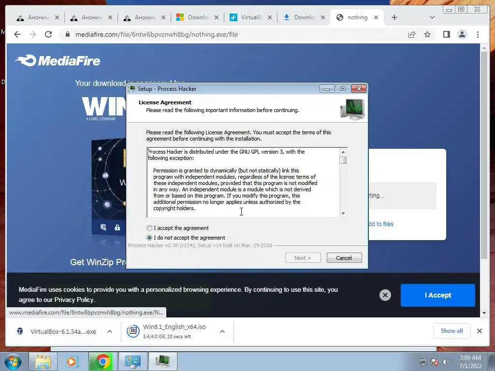Open the Action Center flag icon
This screenshot has height=371, width=495.
435,362
